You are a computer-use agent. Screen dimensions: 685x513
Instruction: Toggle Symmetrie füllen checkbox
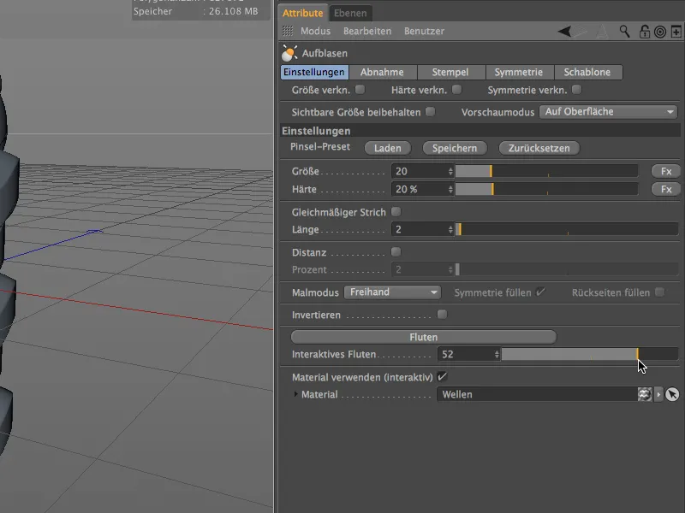pyautogui.click(x=540, y=292)
